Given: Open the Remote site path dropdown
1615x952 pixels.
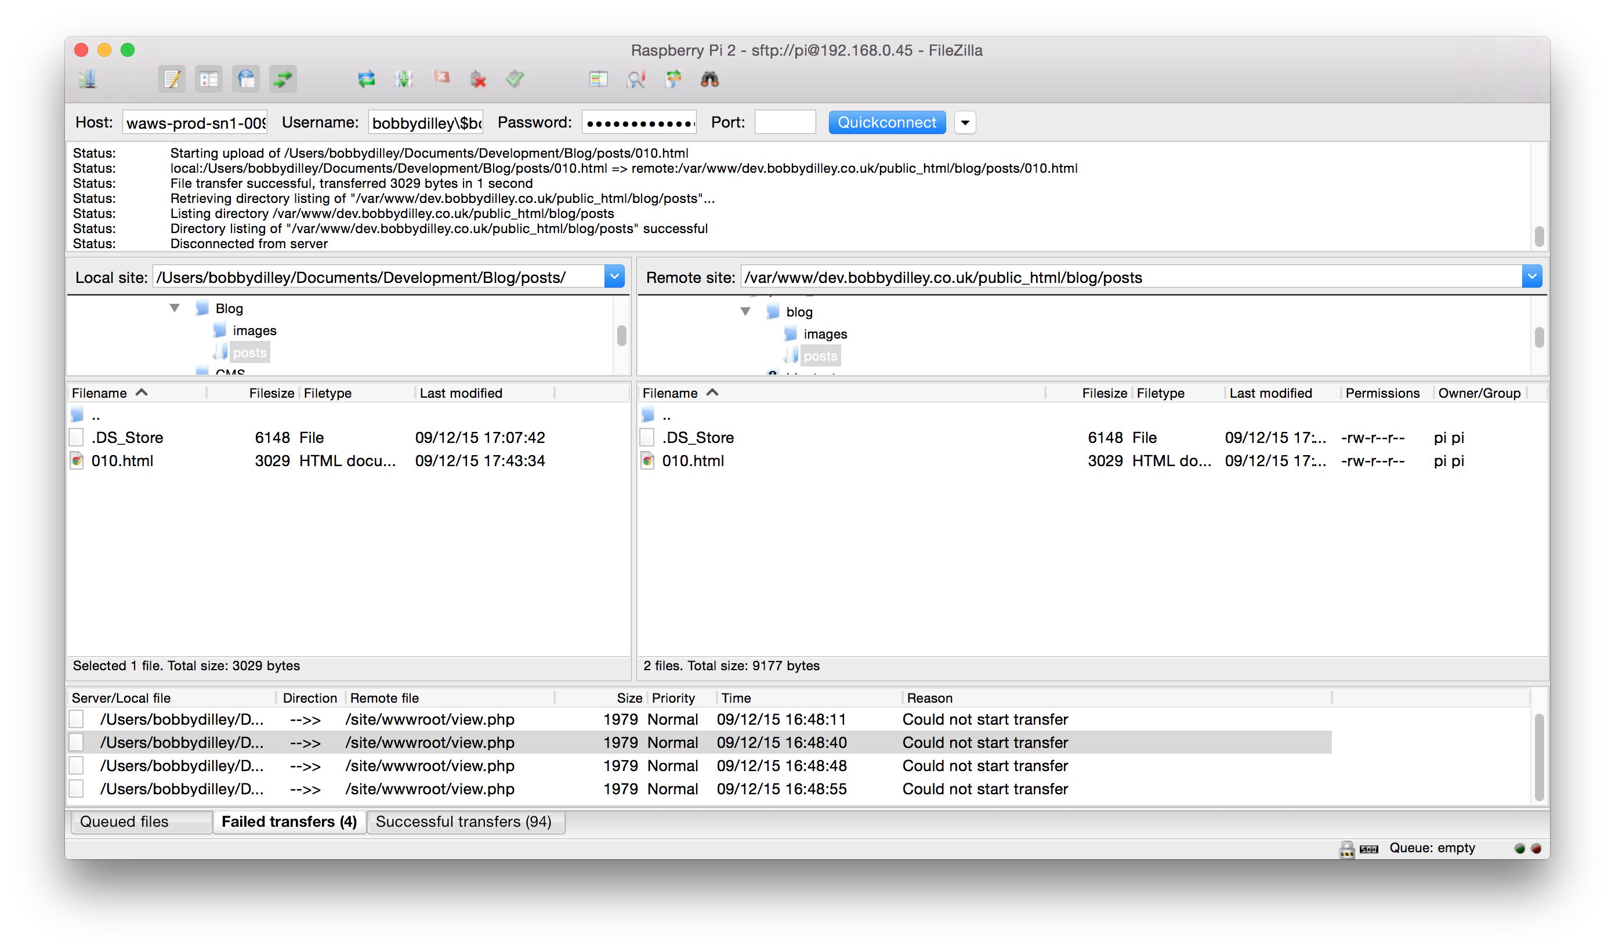Looking at the screenshot, I should (1531, 277).
